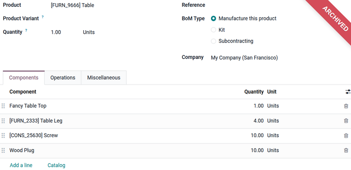Change Units on Fancy Table Top row
The image size is (351, 170).
(x=273, y=106)
